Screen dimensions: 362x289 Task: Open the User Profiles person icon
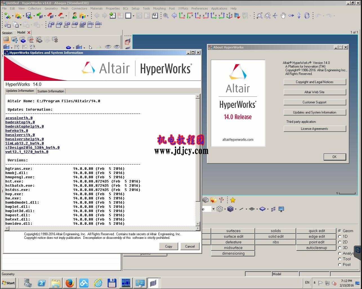tap(75, 16)
